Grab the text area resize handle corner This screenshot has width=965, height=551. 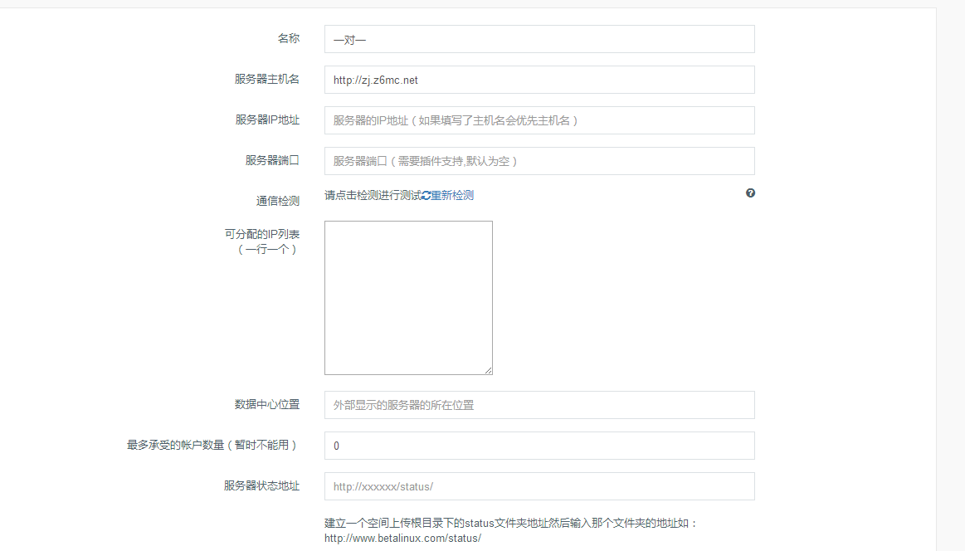point(488,370)
